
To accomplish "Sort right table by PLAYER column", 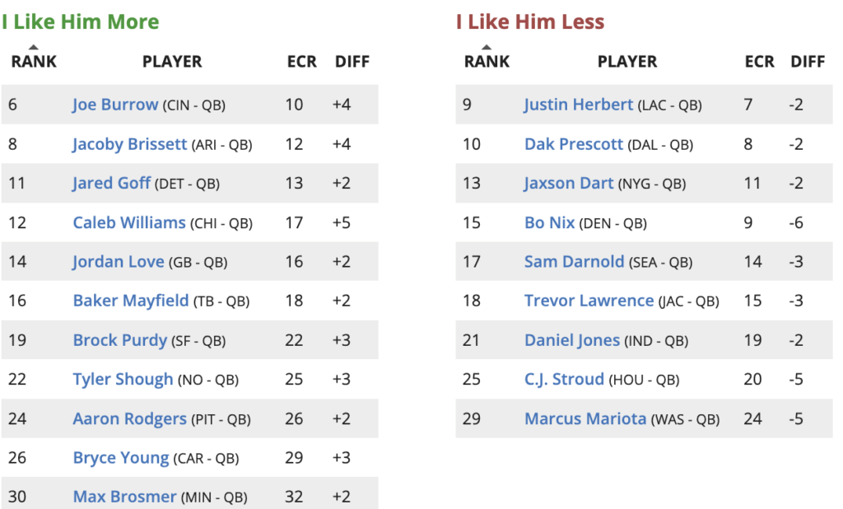I will coord(627,62).
